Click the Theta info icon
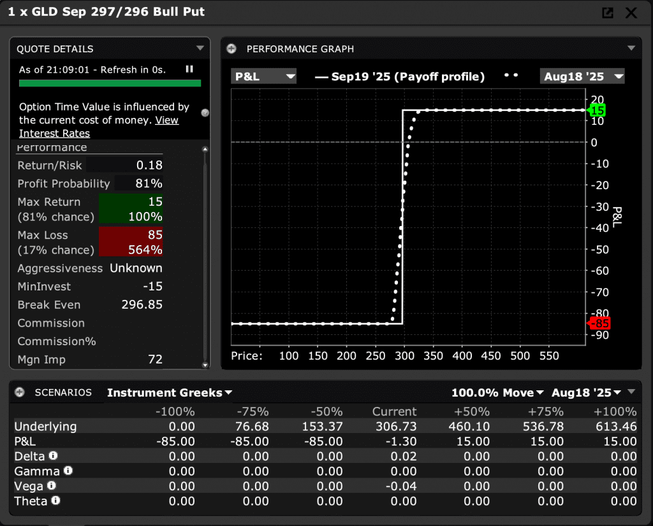 pos(56,501)
